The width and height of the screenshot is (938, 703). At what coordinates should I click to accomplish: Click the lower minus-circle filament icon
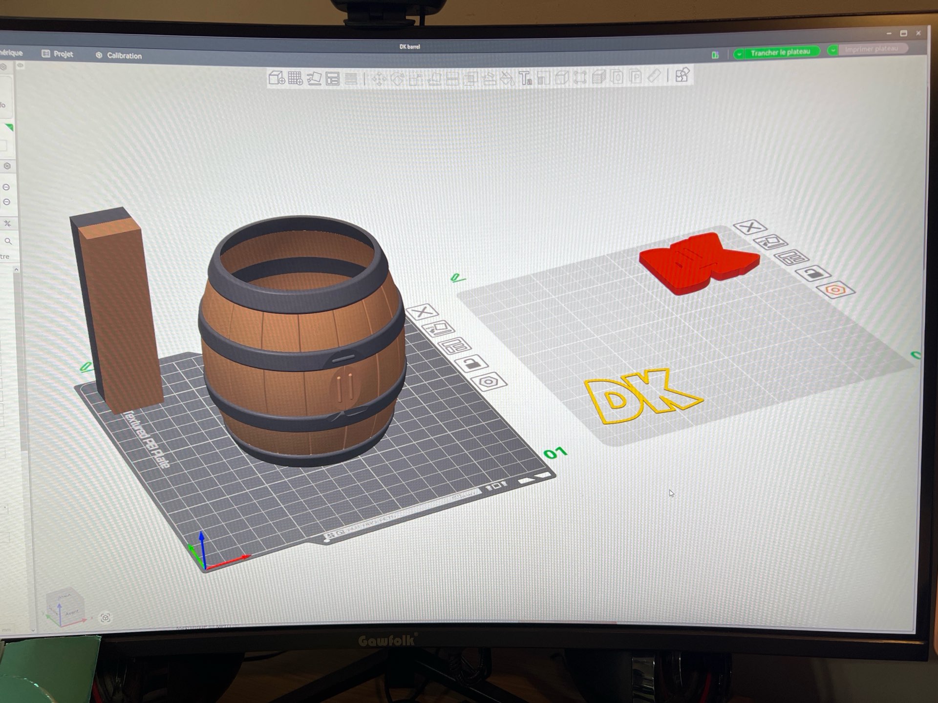click(x=6, y=202)
